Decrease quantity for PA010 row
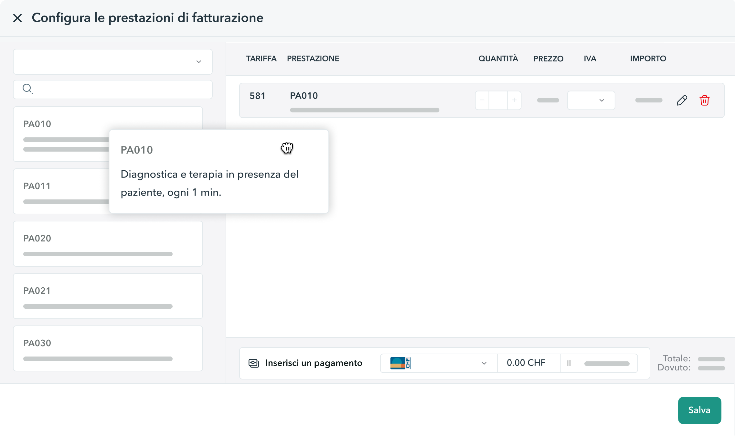 (482, 100)
